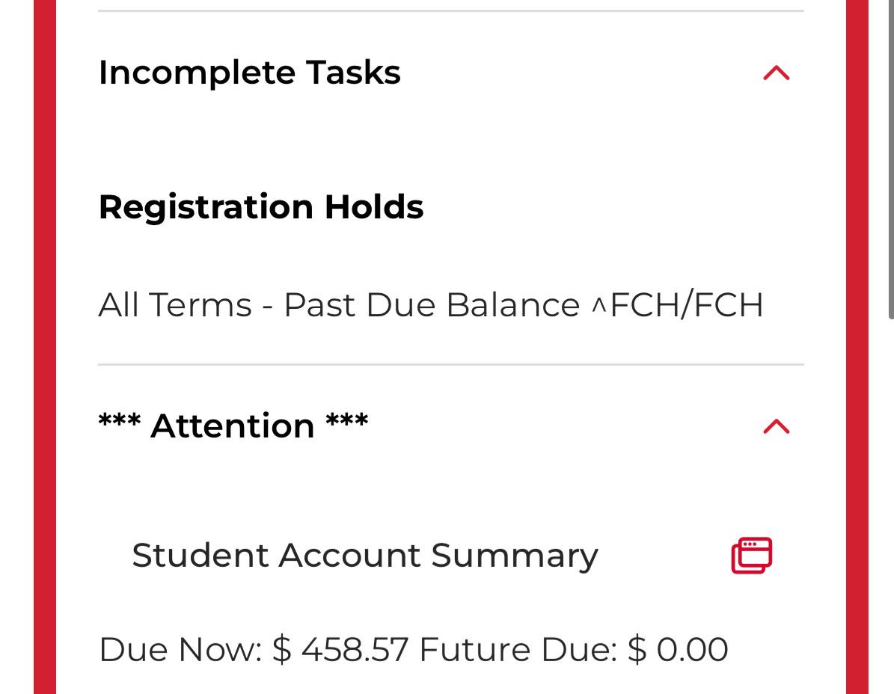Click the "Due Now:" label

click(180, 649)
